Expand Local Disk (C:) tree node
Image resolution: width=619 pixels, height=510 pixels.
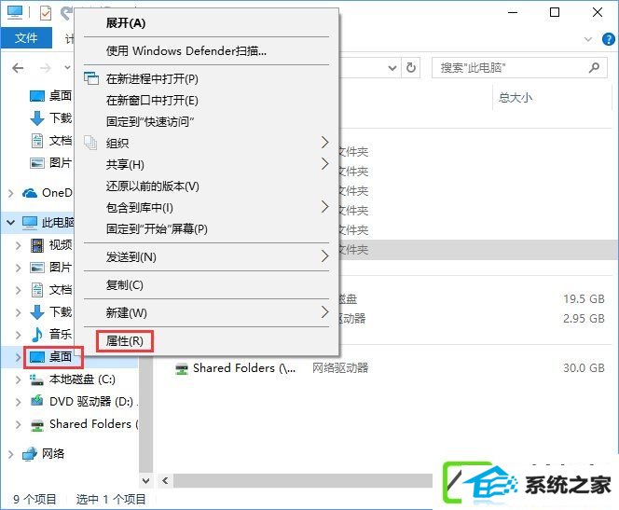point(18,379)
